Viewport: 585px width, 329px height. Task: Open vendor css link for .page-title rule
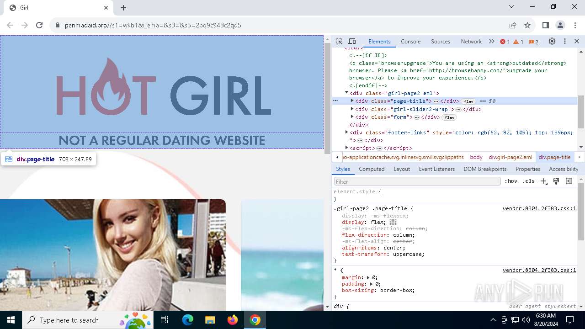[539, 208]
